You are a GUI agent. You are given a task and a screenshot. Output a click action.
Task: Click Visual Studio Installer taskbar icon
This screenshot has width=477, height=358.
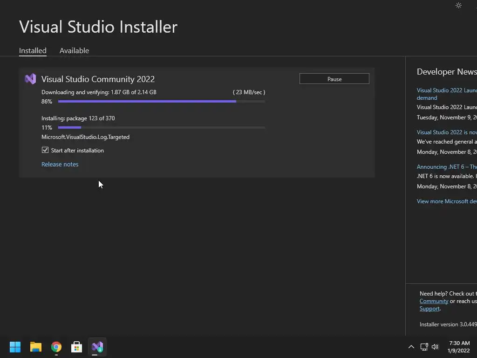(97, 347)
